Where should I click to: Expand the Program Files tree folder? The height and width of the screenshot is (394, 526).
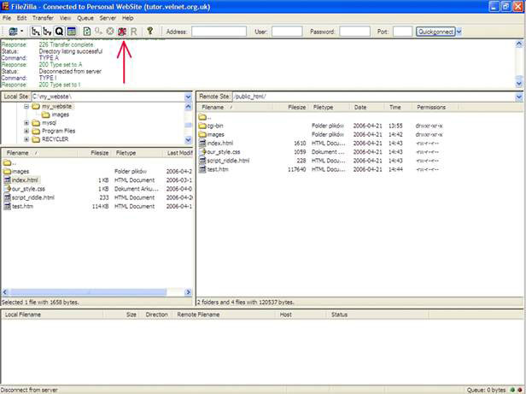coord(26,131)
